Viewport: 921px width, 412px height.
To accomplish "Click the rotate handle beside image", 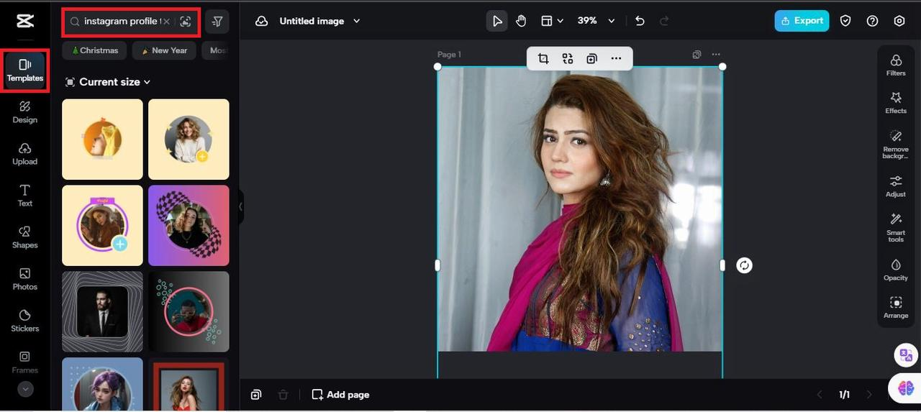I will [744, 265].
